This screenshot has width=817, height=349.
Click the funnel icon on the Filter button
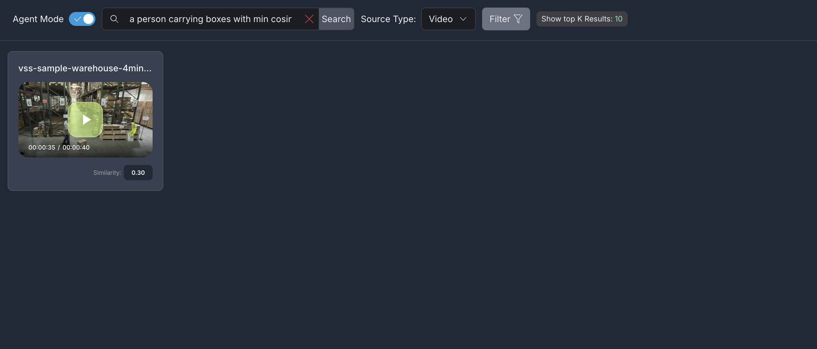pyautogui.click(x=518, y=19)
